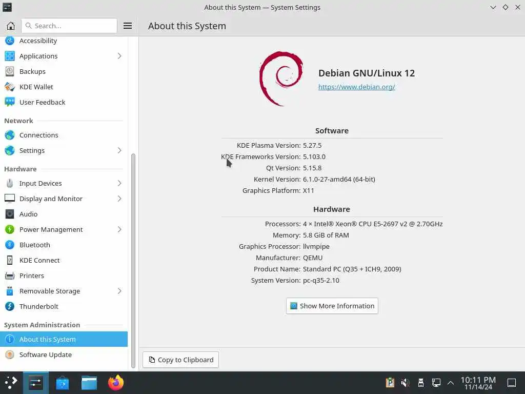Viewport: 525px width, 394px height.
Task: Expand the Display and Monitor chevron
Action: pyautogui.click(x=119, y=199)
